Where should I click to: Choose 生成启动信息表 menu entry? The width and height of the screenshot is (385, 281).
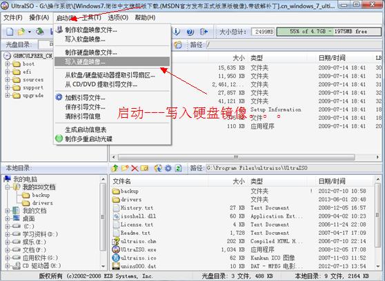pyautogui.click(x=112, y=129)
